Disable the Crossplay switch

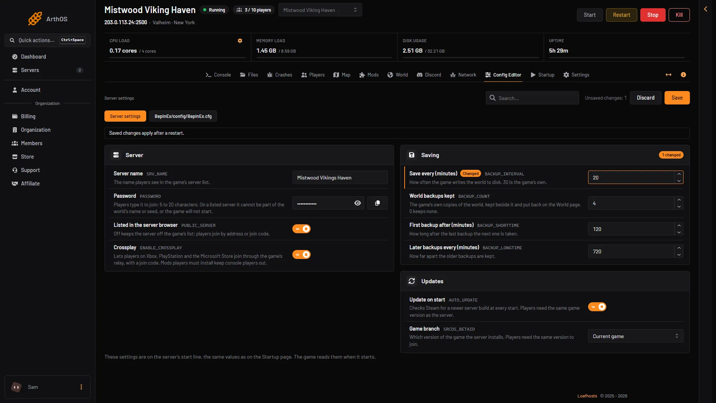[301, 254]
